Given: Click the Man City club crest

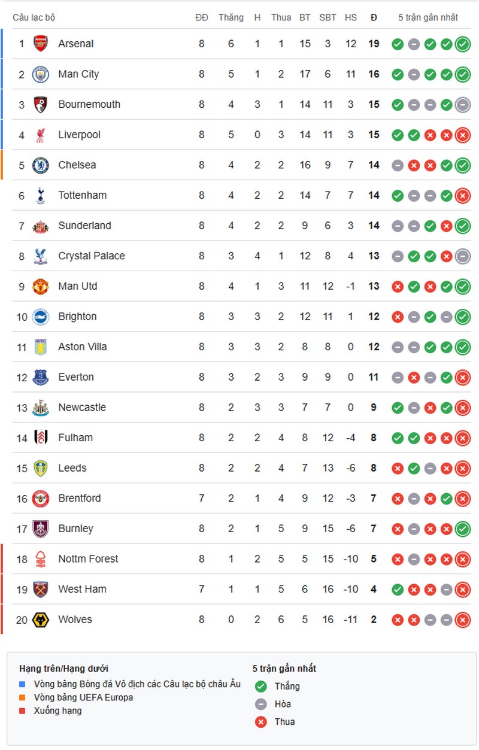Looking at the screenshot, I should point(40,74).
